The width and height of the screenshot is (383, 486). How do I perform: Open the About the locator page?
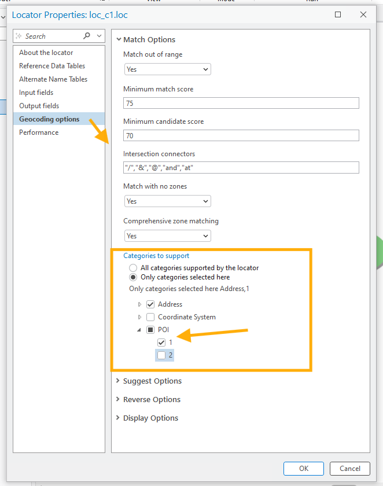click(x=46, y=53)
